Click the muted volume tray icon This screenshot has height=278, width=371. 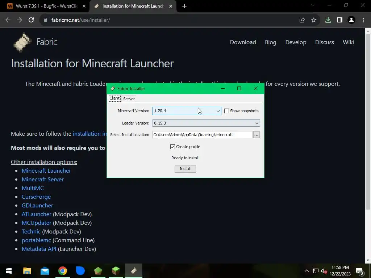324,271
